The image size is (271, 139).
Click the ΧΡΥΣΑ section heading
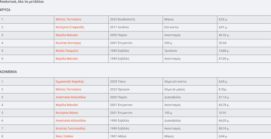pyautogui.click(x=5, y=10)
